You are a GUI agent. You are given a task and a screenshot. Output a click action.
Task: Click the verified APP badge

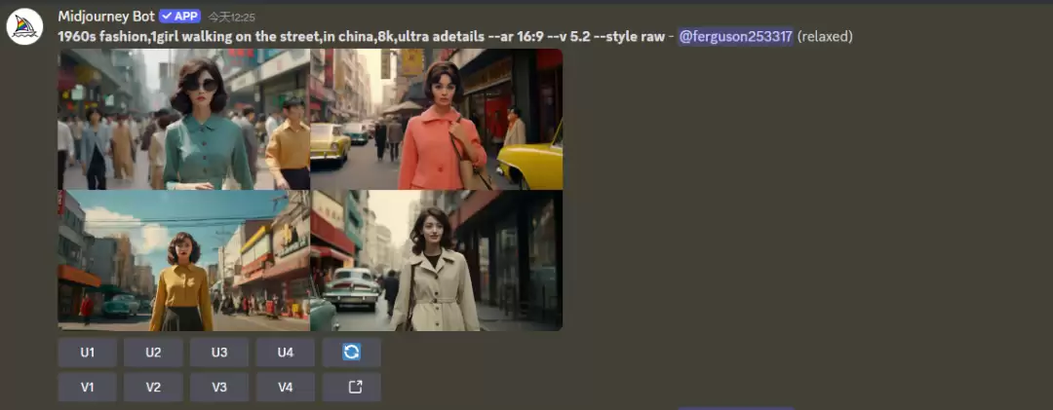179,17
